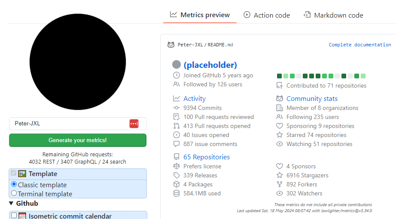Click the pull request icon beside 413 Pull requests opened
This screenshot has height=219, width=396.
[x=176, y=126]
